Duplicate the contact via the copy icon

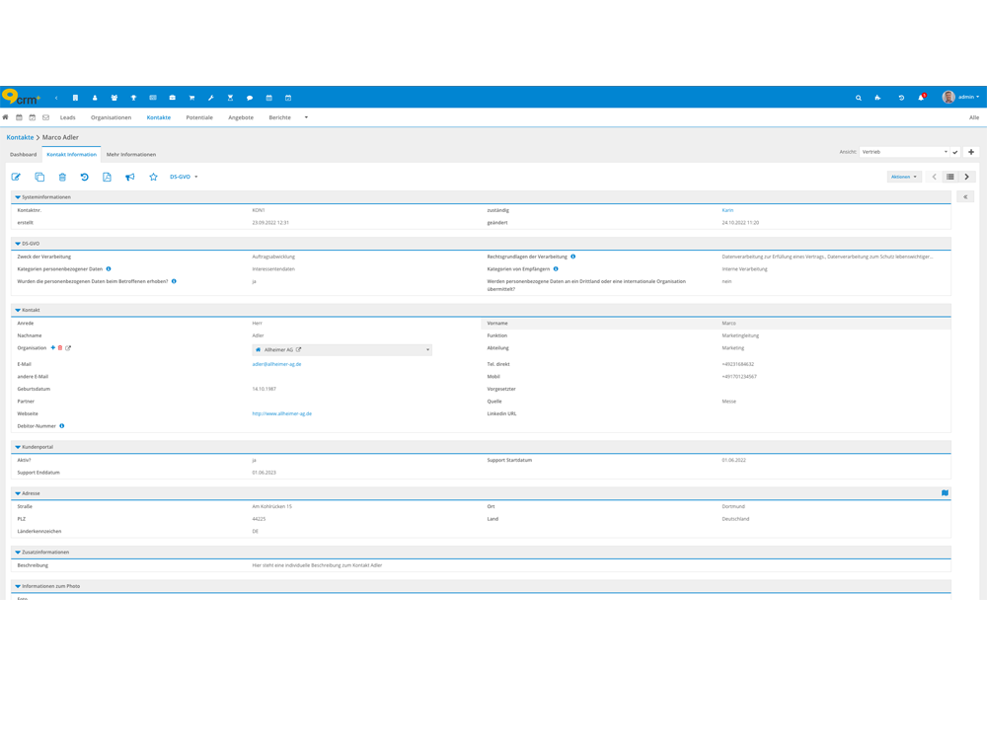click(39, 177)
